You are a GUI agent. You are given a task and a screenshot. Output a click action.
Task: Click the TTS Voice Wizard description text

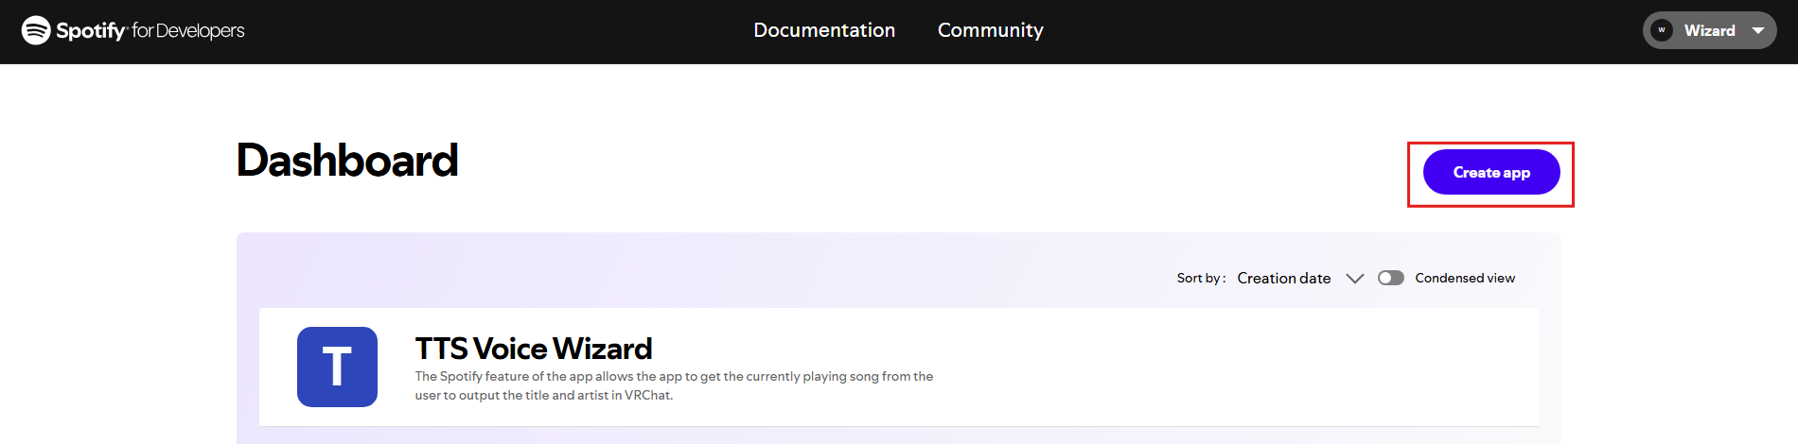(x=674, y=385)
